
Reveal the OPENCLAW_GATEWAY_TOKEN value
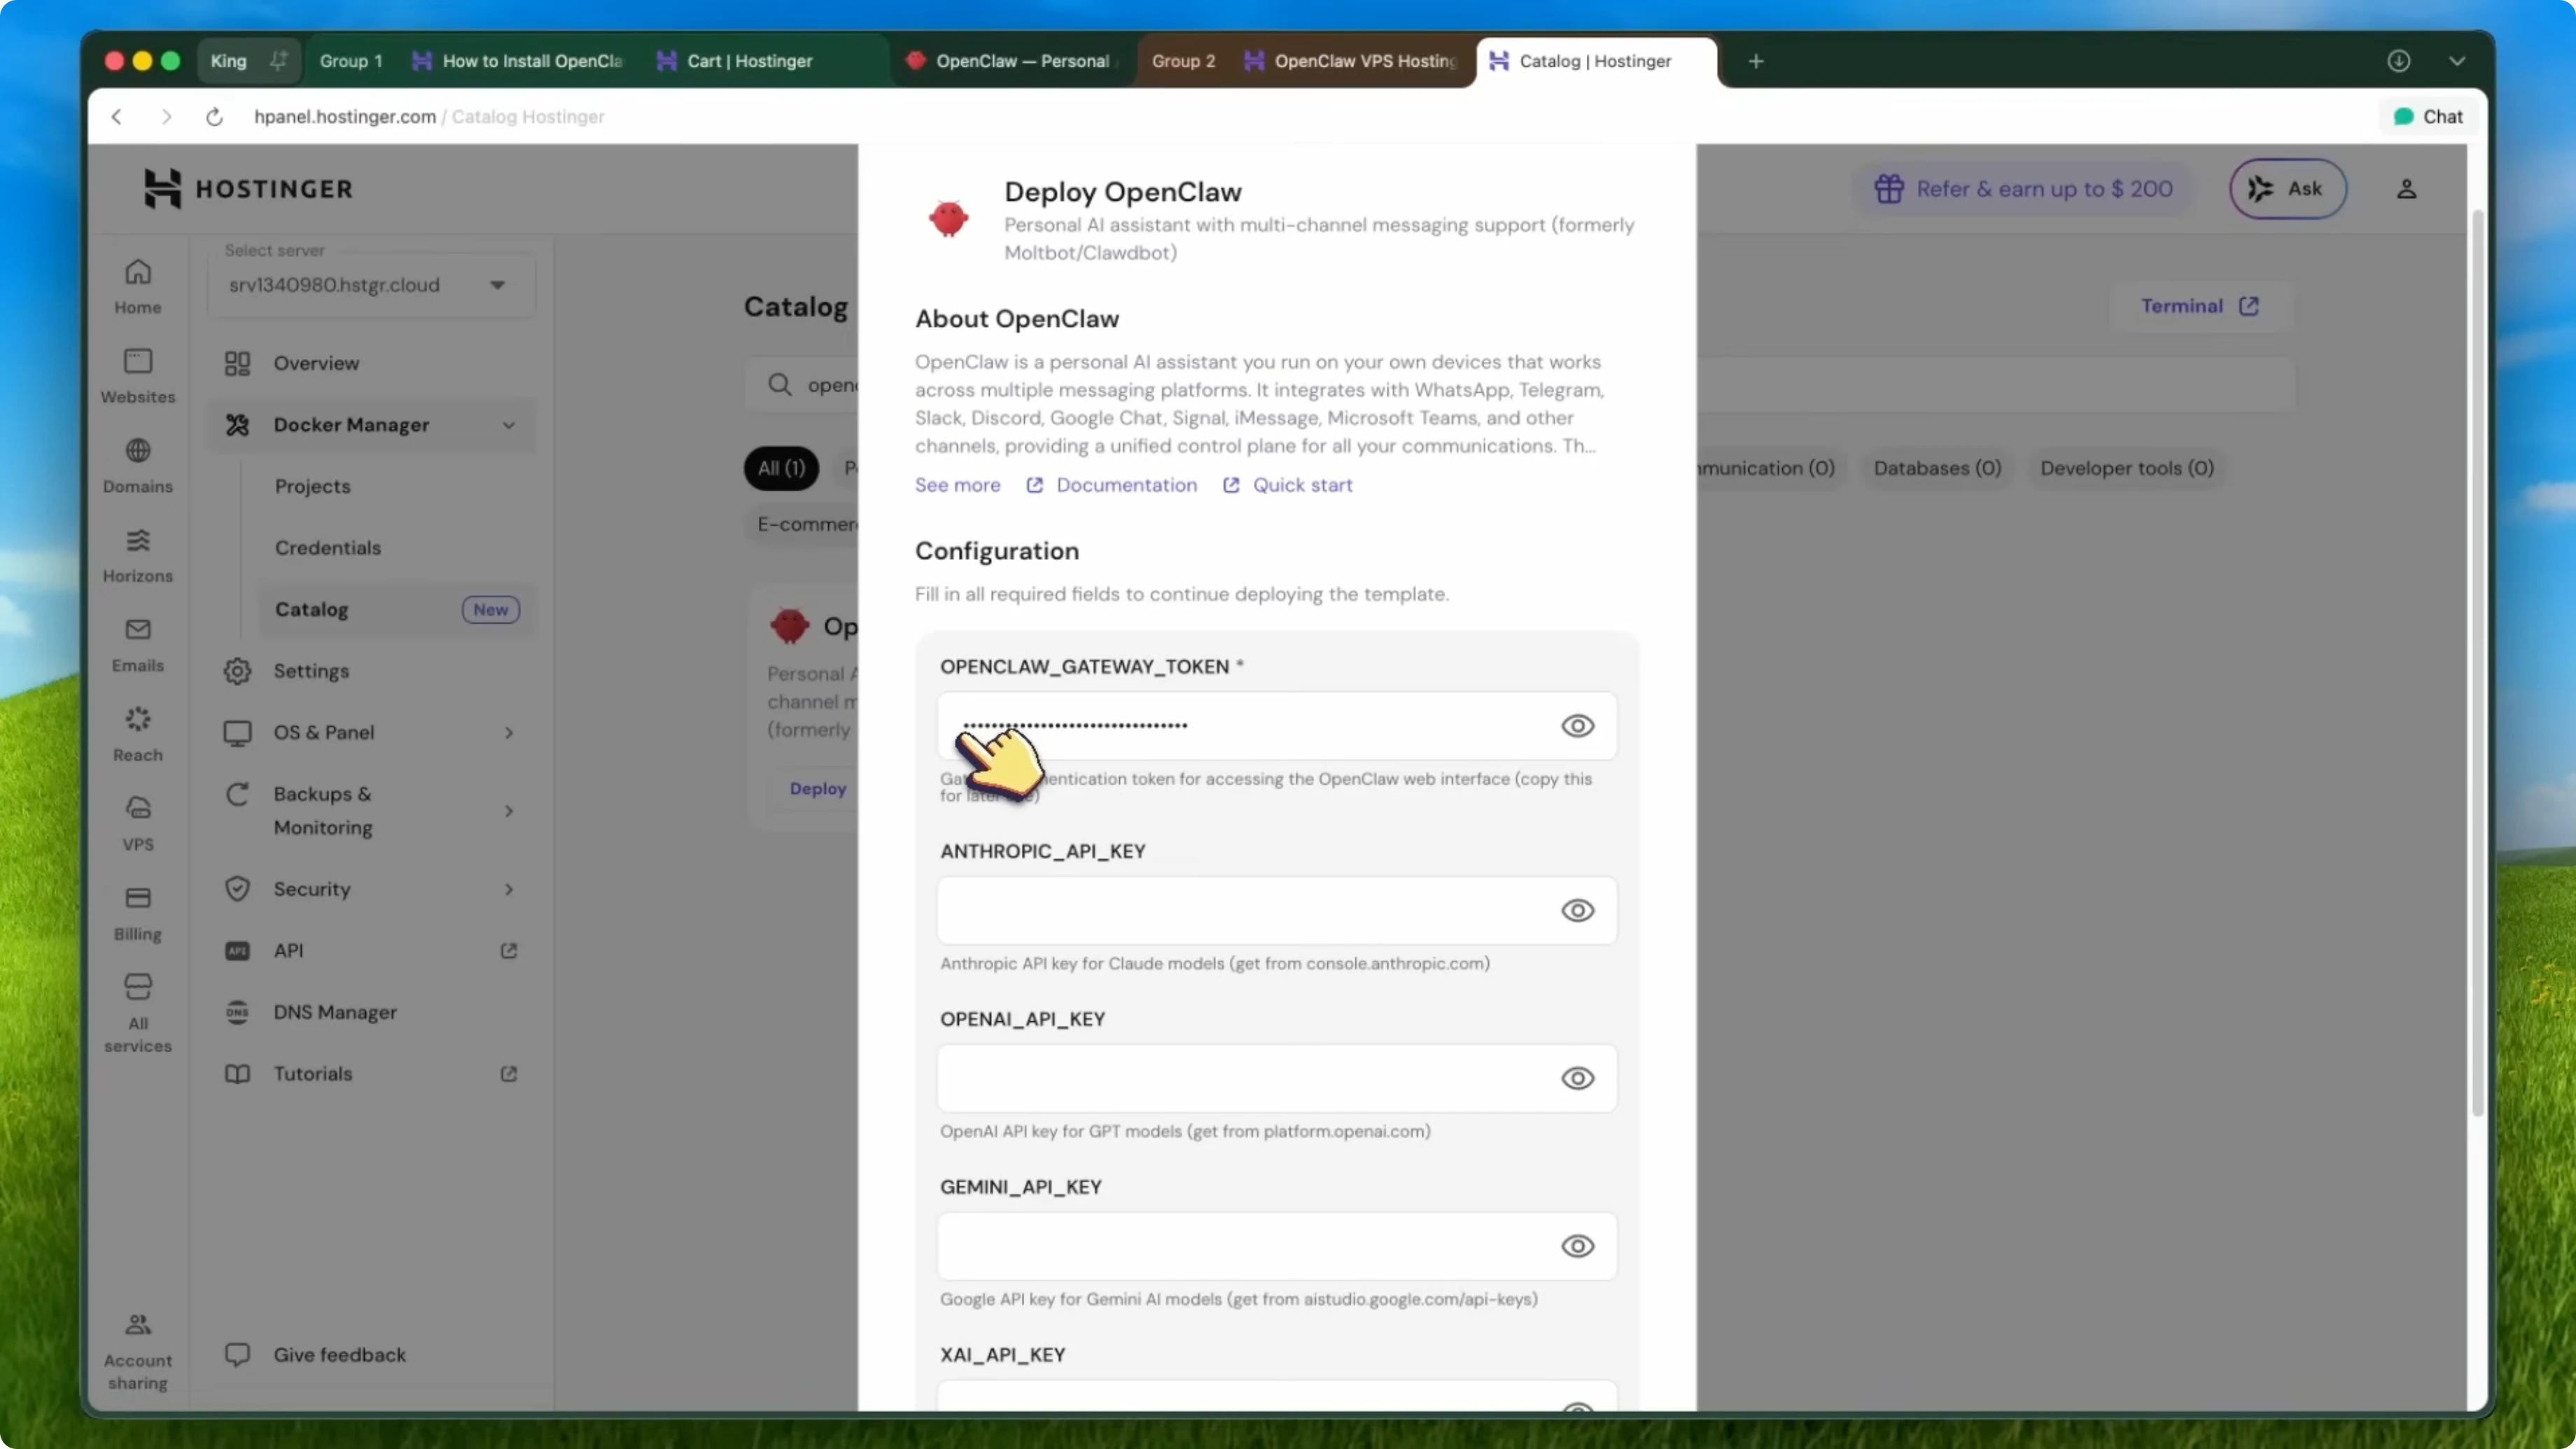click(x=1578, y=726)
